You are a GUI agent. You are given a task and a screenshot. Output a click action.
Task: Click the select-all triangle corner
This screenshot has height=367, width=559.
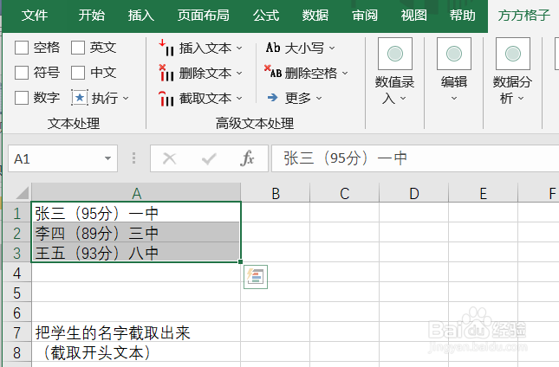[23, 193]
